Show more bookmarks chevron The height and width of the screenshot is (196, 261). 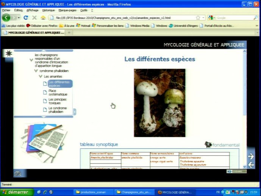(257, 26)
